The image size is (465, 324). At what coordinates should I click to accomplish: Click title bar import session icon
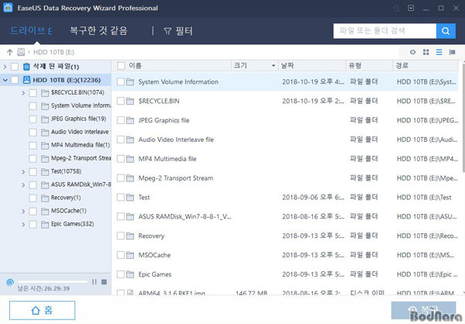(x=396, y=8)
